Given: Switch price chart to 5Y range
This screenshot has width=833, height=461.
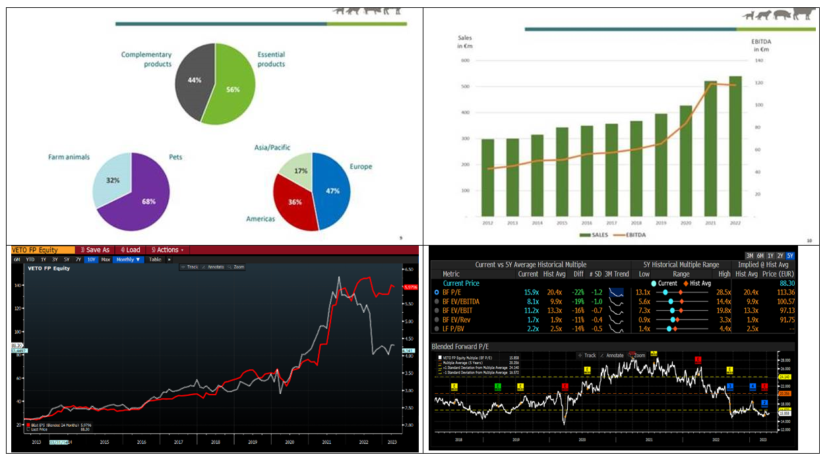Looking at the screenshot, I should [x=67, y=259].
